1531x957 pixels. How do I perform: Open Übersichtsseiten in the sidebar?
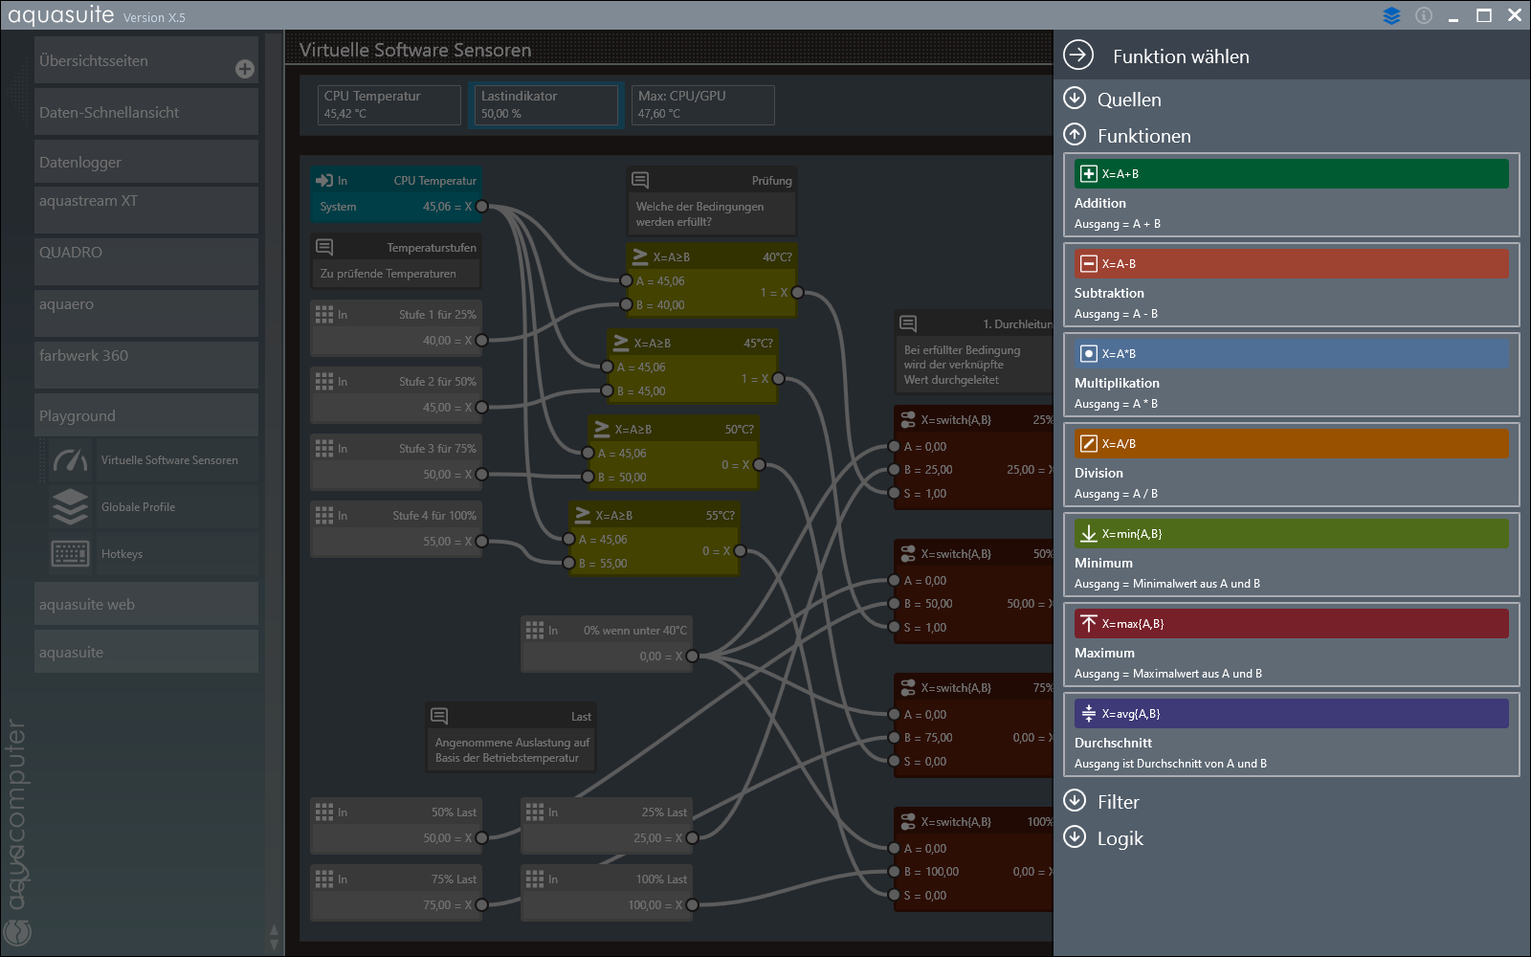point(146,60)
